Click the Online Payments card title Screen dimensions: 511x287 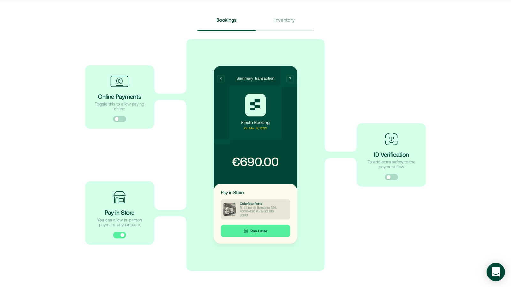point(119,97)
